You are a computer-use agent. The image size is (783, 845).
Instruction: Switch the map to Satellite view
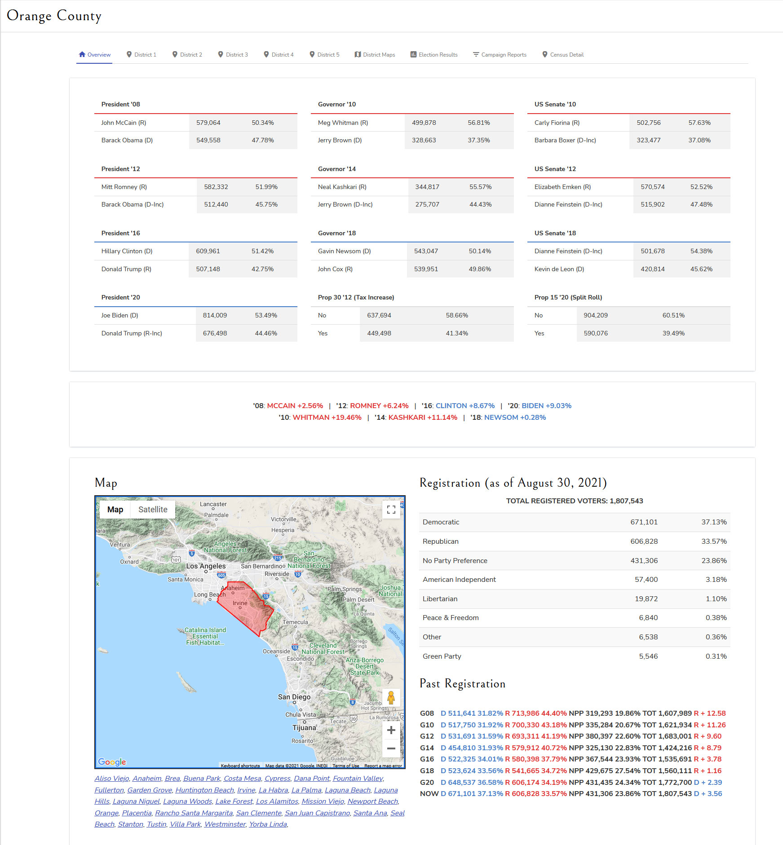point(152,509)
